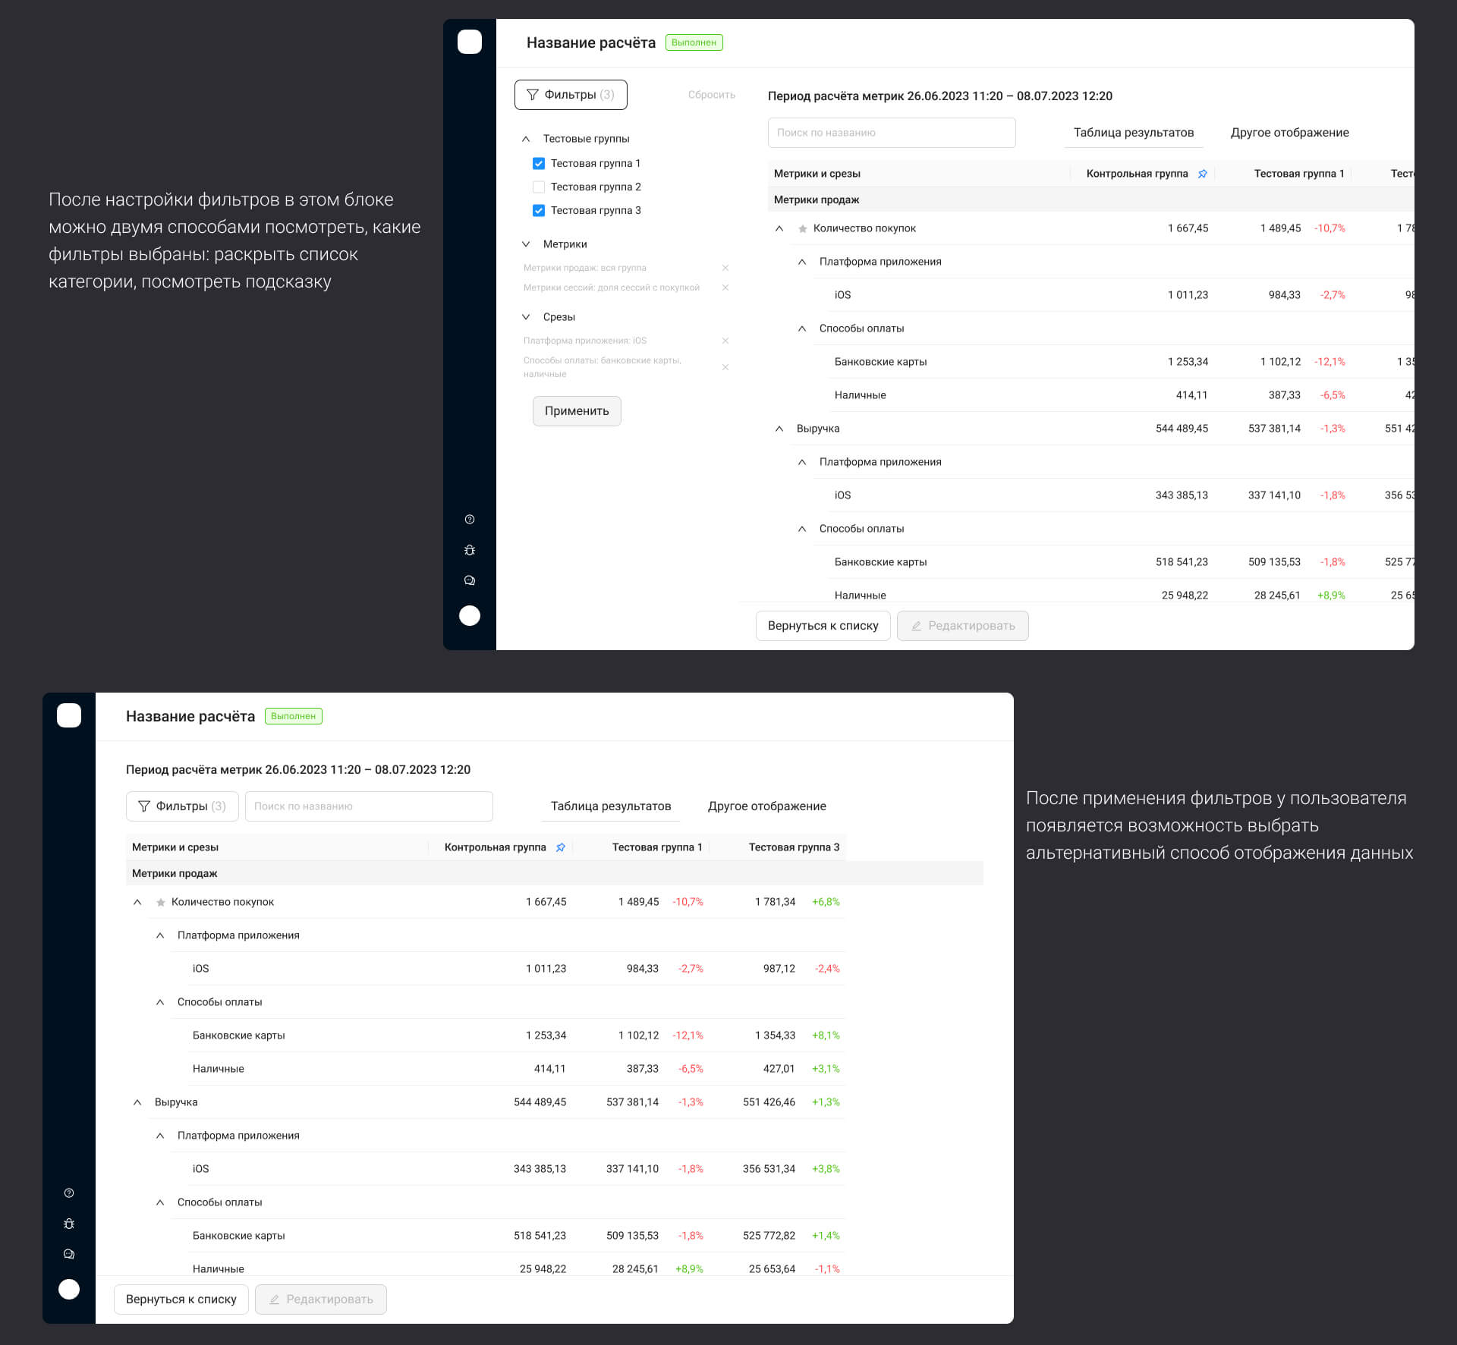Viewport: 1457px width, 1345px height.
Task: Click Сбросить link to reset filters
Action: pyautogui.click(x=711, y=95)
